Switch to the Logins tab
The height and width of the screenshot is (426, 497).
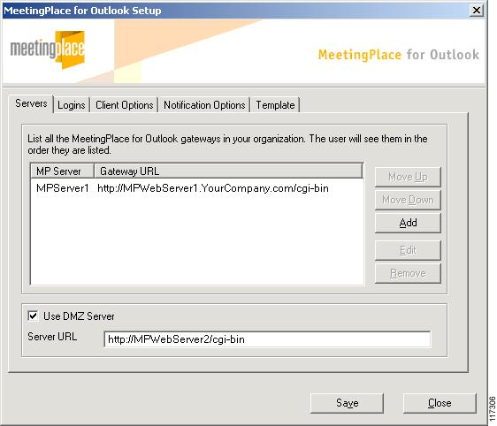click(72, 105)
